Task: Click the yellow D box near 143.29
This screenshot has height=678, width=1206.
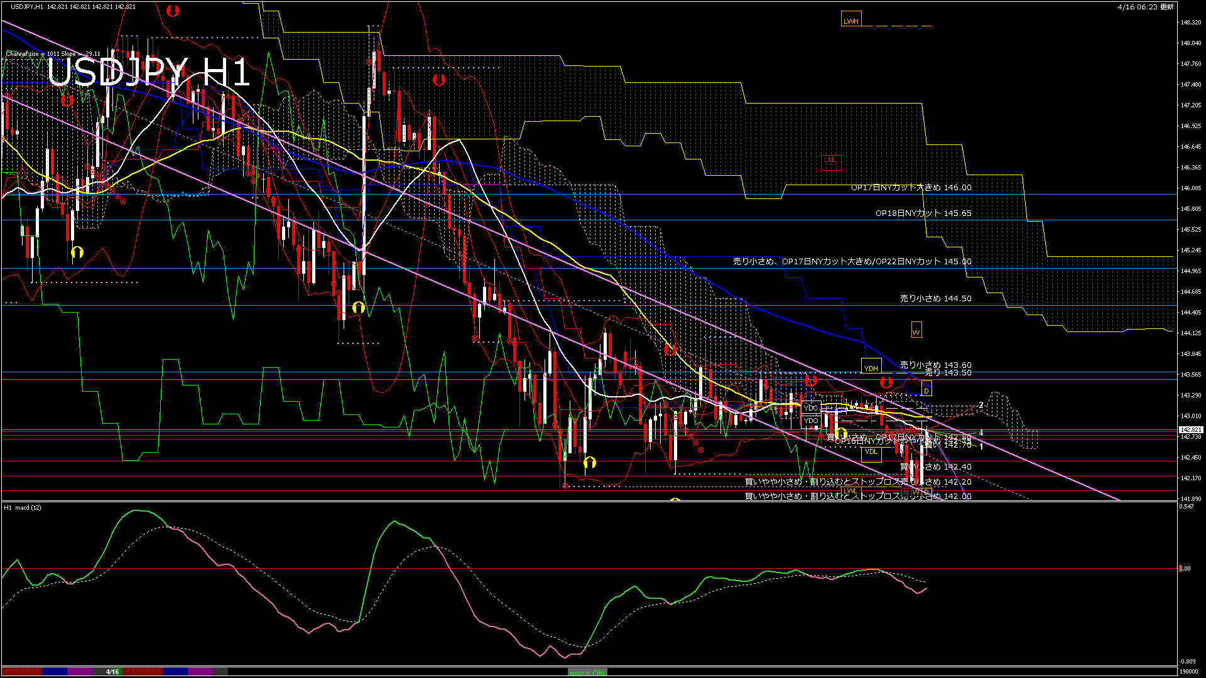Action: (x=926, y=389)
